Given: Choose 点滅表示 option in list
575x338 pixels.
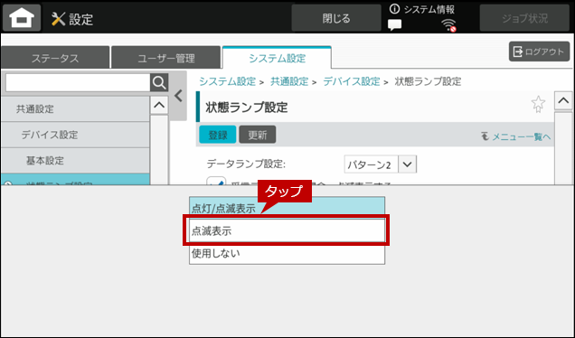Looking at the screenshot, I should [287, 230].
